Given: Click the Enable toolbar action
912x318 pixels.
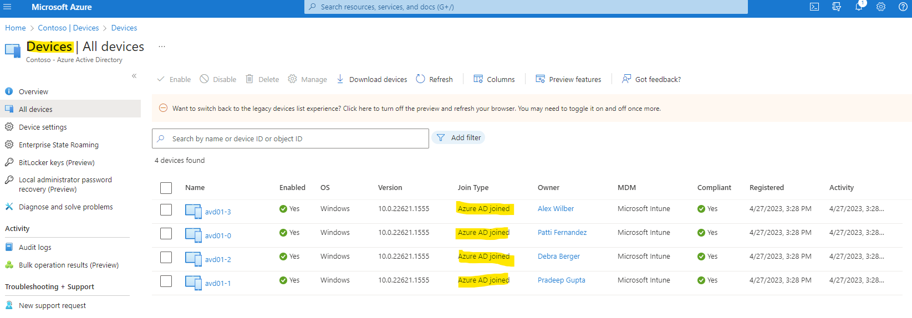Looking at the screenshot, I should [x=174, y=79].
